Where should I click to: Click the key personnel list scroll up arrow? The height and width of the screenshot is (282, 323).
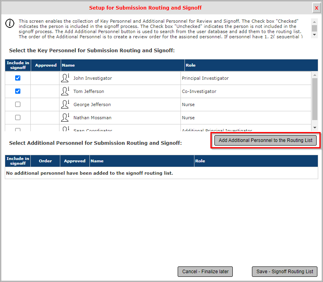coord(315,75)
